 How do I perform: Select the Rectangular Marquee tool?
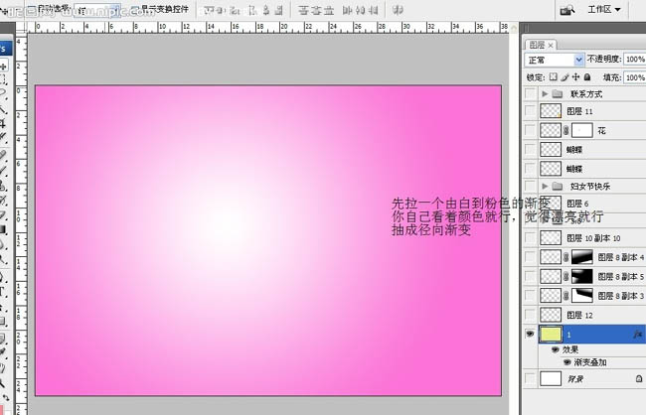pyautogui.click(x=3, y=79)
